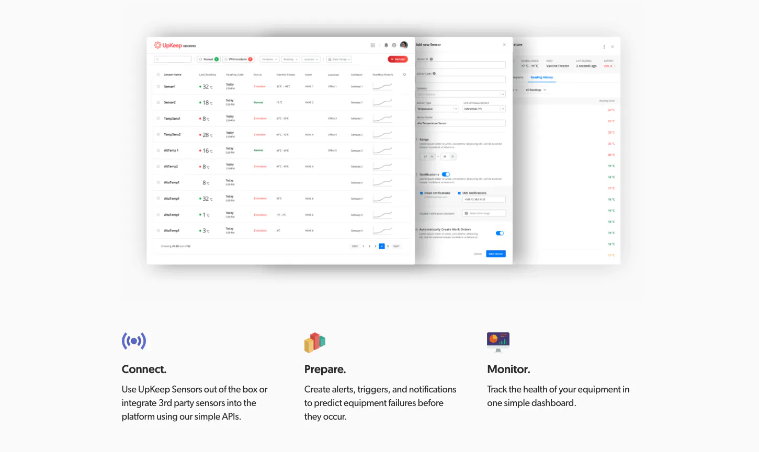Open the Reading filter dropdown
Viewport: 759px width, 452px height.
pyautogui.click(x=290, y=60)
